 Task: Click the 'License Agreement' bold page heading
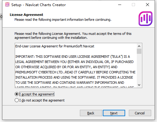click(26, 15)
